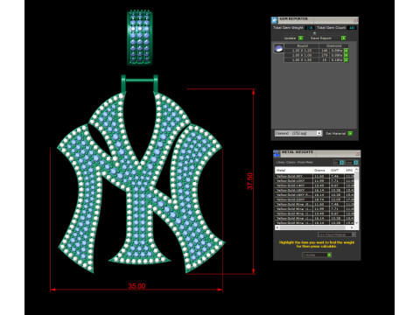
Task: Click green arrow beside the 1.00 x 1.00 row
Action: [346, 55]
